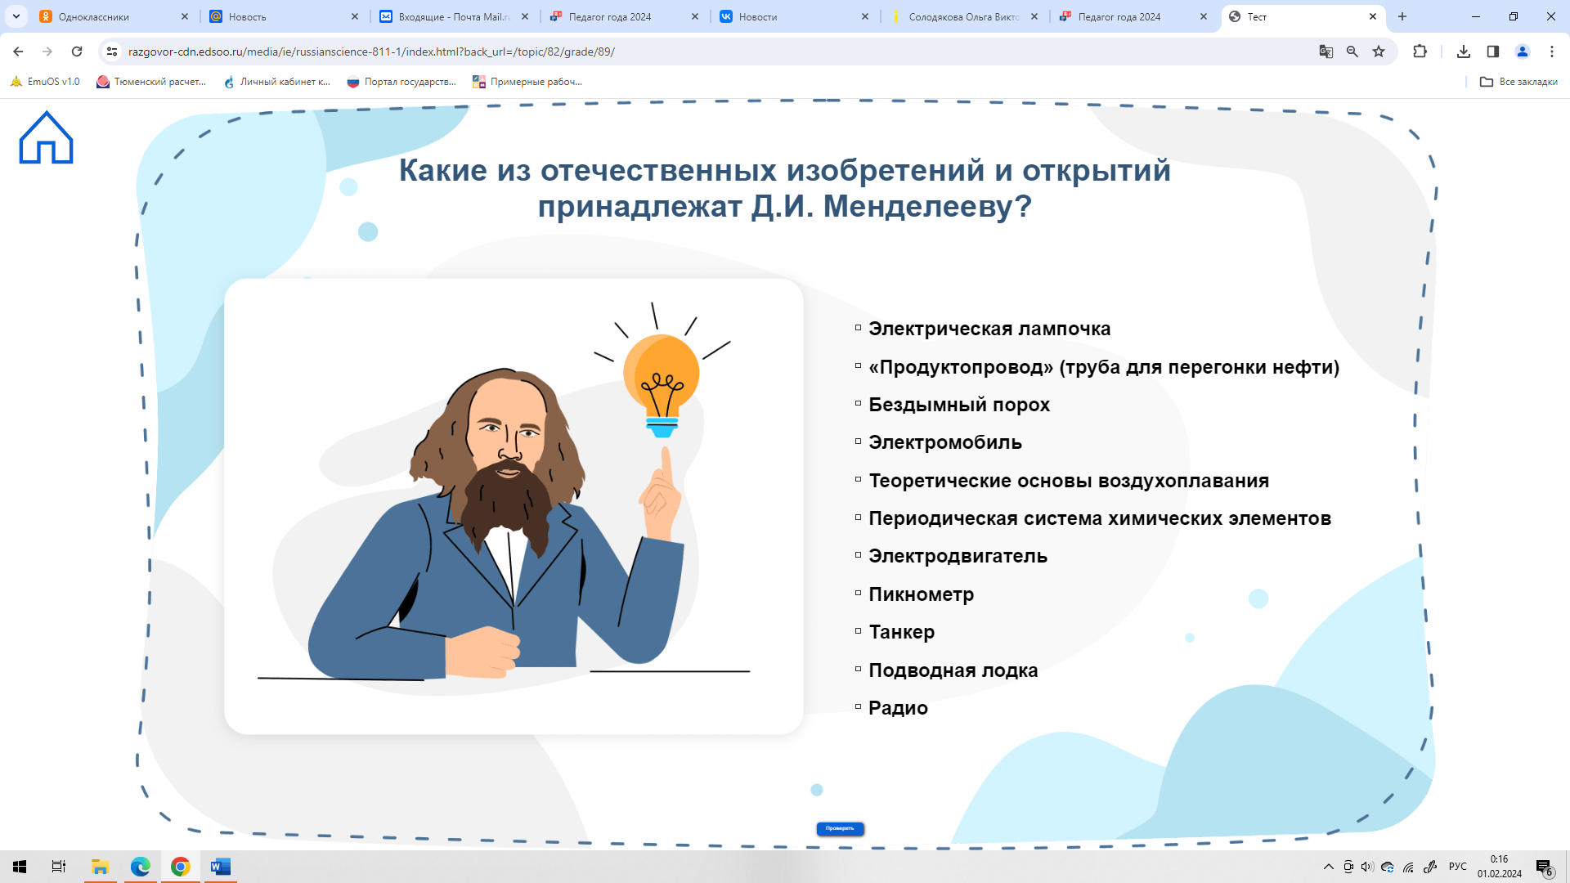Go back in browser history
The height and width of the screenshot is (883, 1570).
click(18, 52)
